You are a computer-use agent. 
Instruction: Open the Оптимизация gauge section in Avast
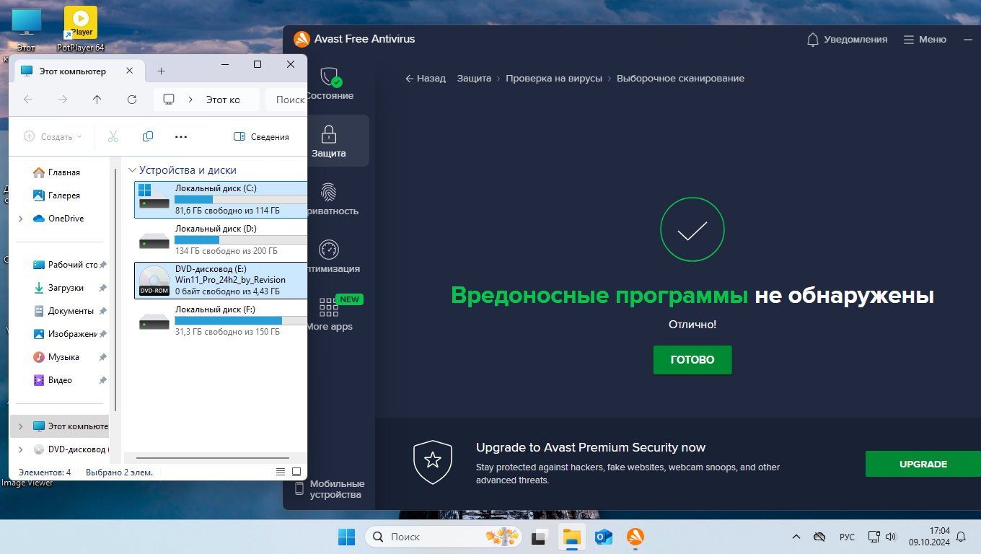(x=329, y=257)
